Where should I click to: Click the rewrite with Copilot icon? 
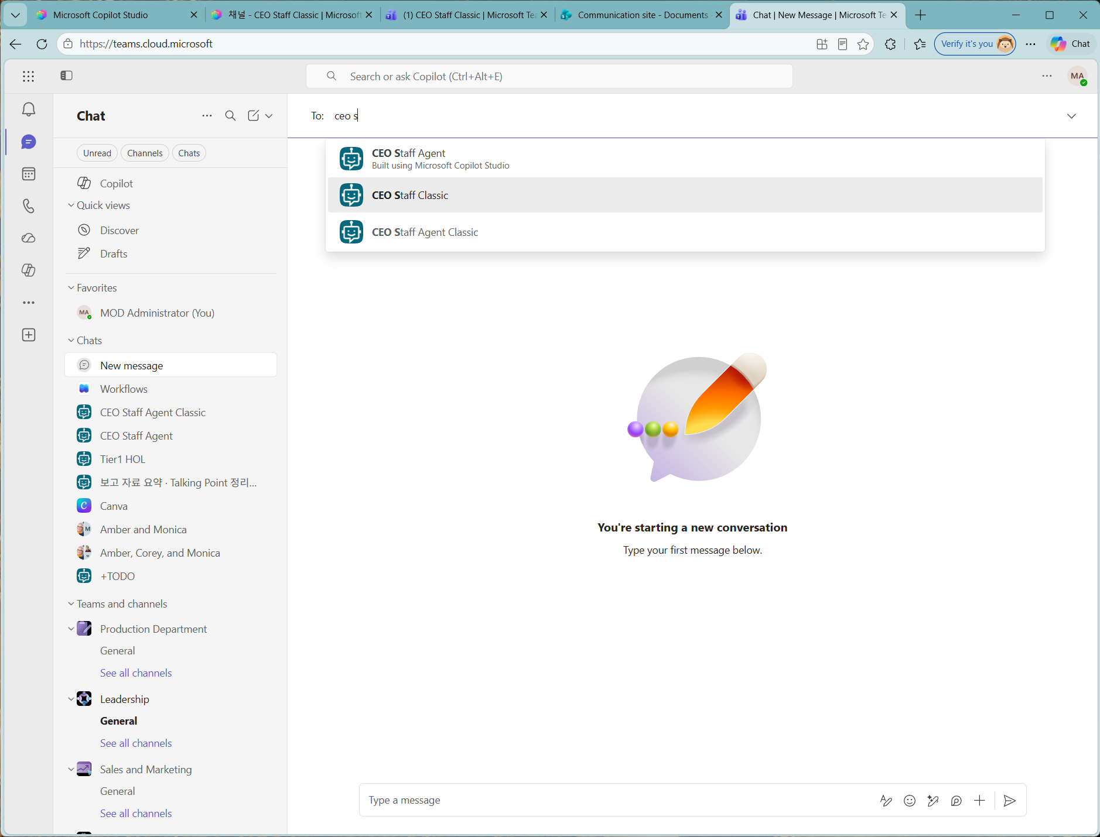pyautogui.click(x=933, y=801)
